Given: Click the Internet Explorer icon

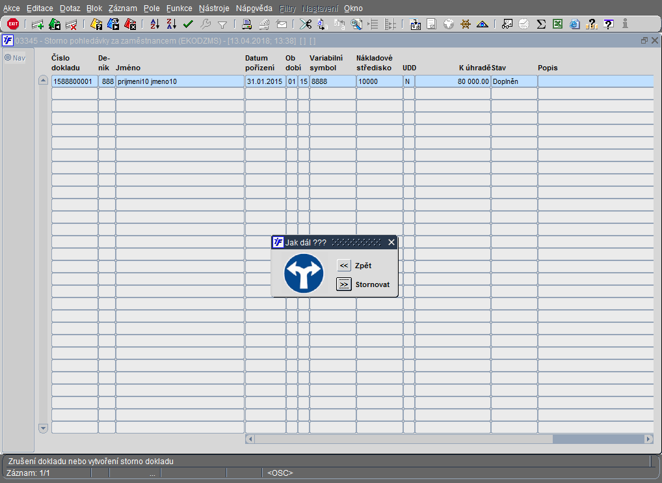Looking at the screenshot, I should click(x=574, y=24).
